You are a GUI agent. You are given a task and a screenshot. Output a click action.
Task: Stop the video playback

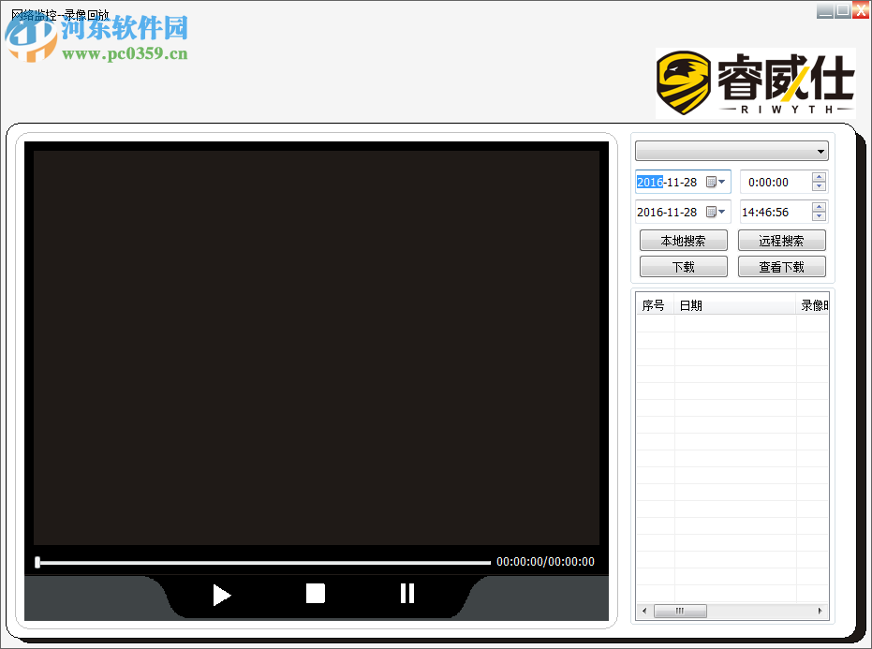point(315,592)
